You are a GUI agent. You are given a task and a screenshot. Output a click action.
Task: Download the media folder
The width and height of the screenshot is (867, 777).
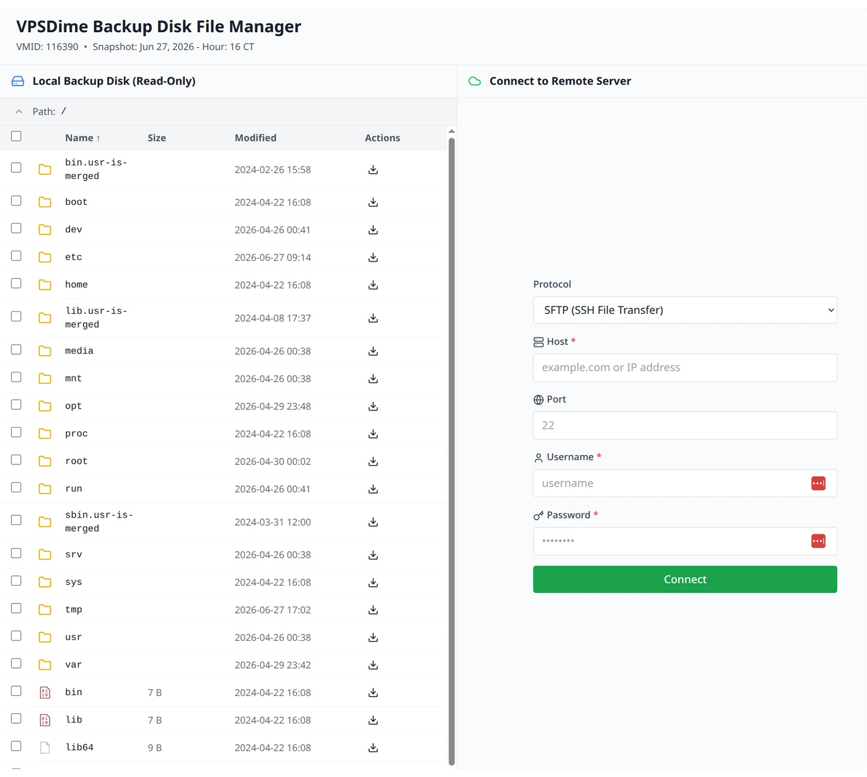pyautogui.click(x=373, y=351)
